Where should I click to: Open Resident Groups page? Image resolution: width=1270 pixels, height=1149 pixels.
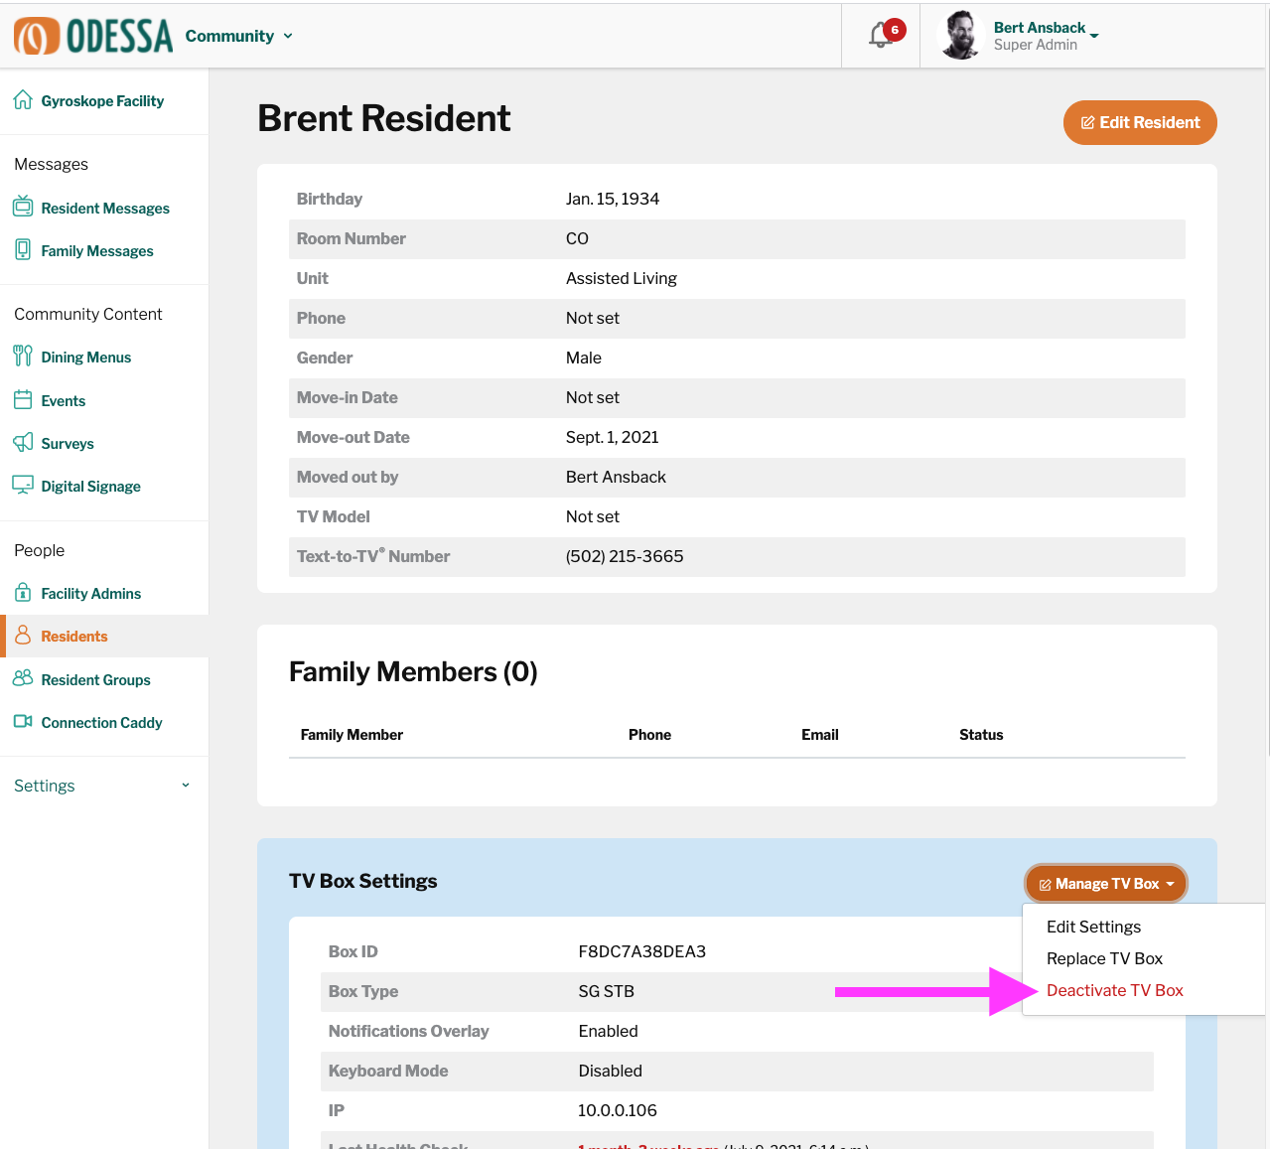click(96, 679)
